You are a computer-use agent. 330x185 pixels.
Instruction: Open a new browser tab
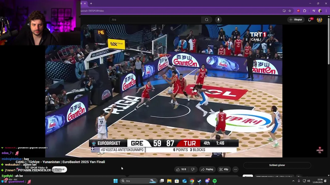[x=91, y=3]
